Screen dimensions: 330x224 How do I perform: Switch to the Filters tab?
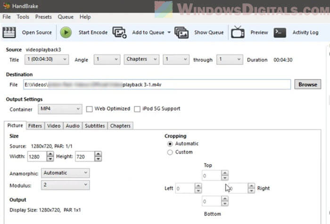pos(35,126)
